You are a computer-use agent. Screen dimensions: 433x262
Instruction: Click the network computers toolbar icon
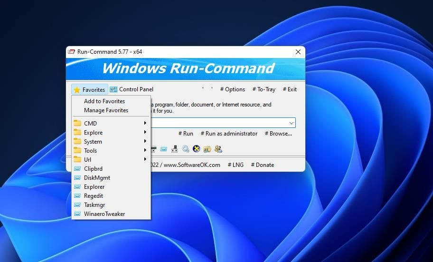coord(174,149)
